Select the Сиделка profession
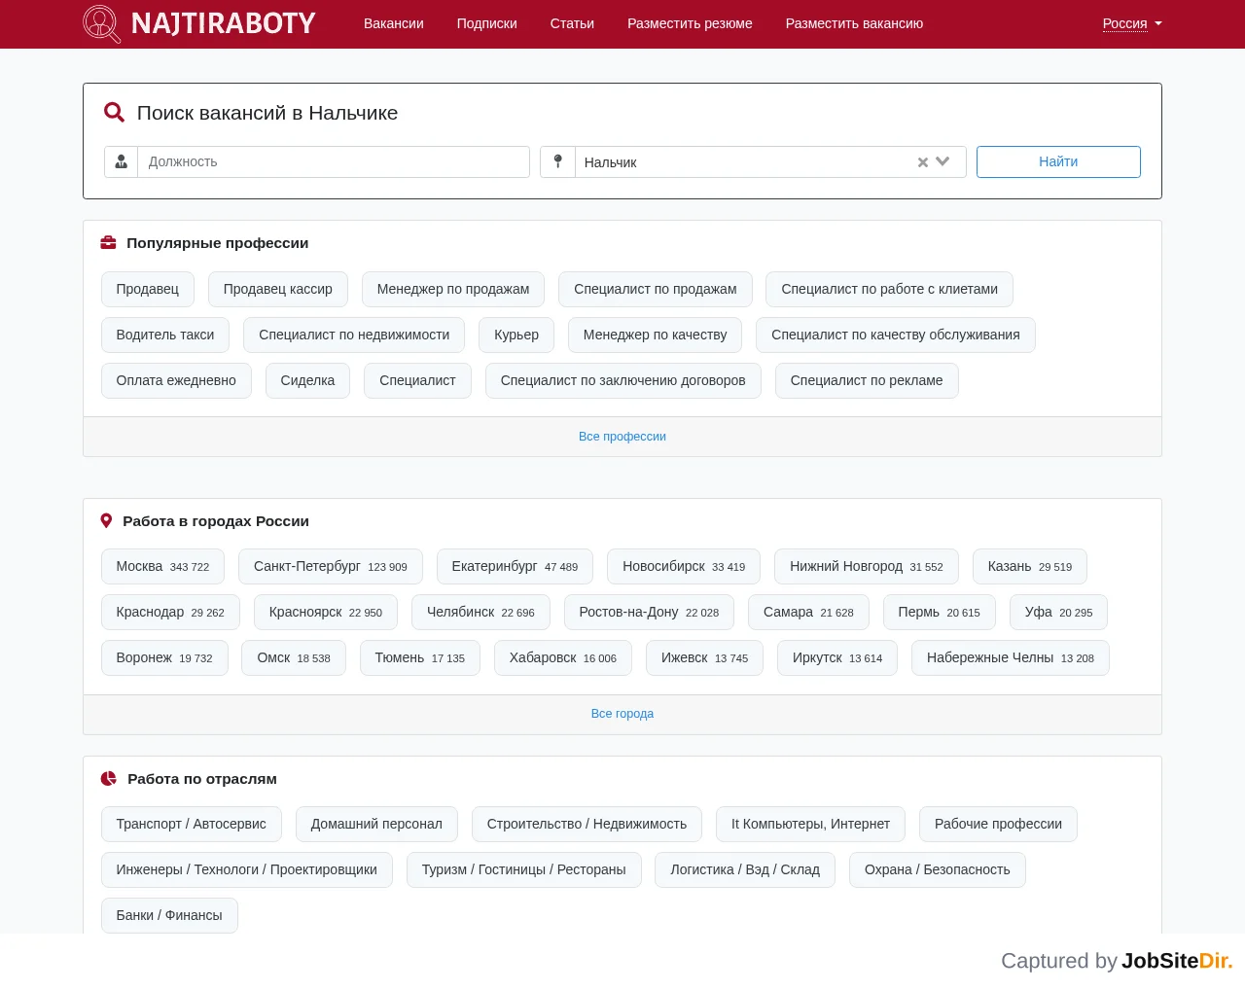Screen dimensions: 1245x990 [307, 380]
